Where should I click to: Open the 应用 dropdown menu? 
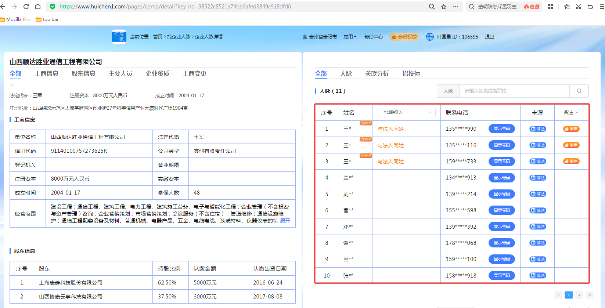[x=350, y=37]
